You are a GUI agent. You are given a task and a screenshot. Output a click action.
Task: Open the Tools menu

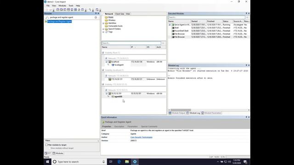[71, 6]
